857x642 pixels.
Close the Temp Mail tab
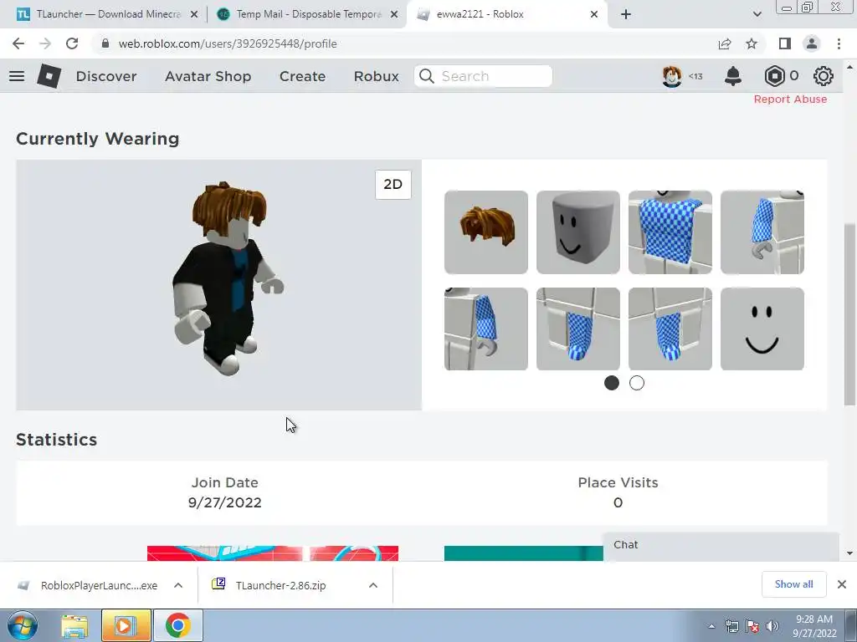tap(394, 15)
